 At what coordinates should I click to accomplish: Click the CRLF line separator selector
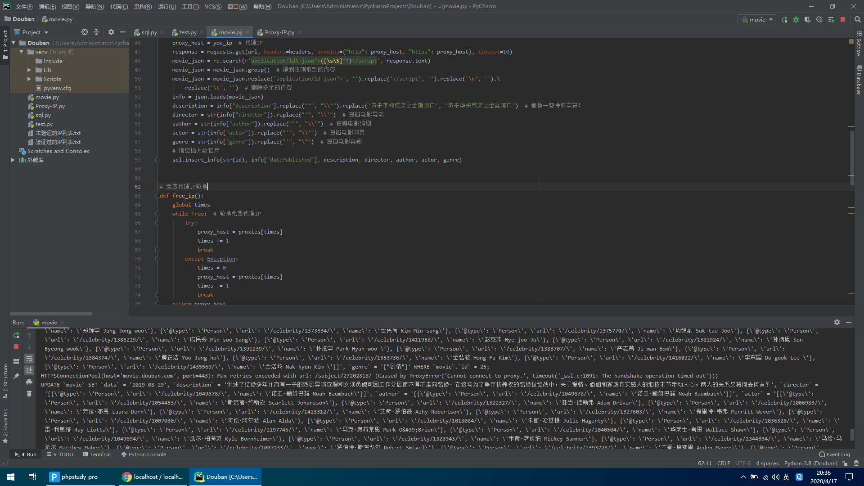click(724, 463)
